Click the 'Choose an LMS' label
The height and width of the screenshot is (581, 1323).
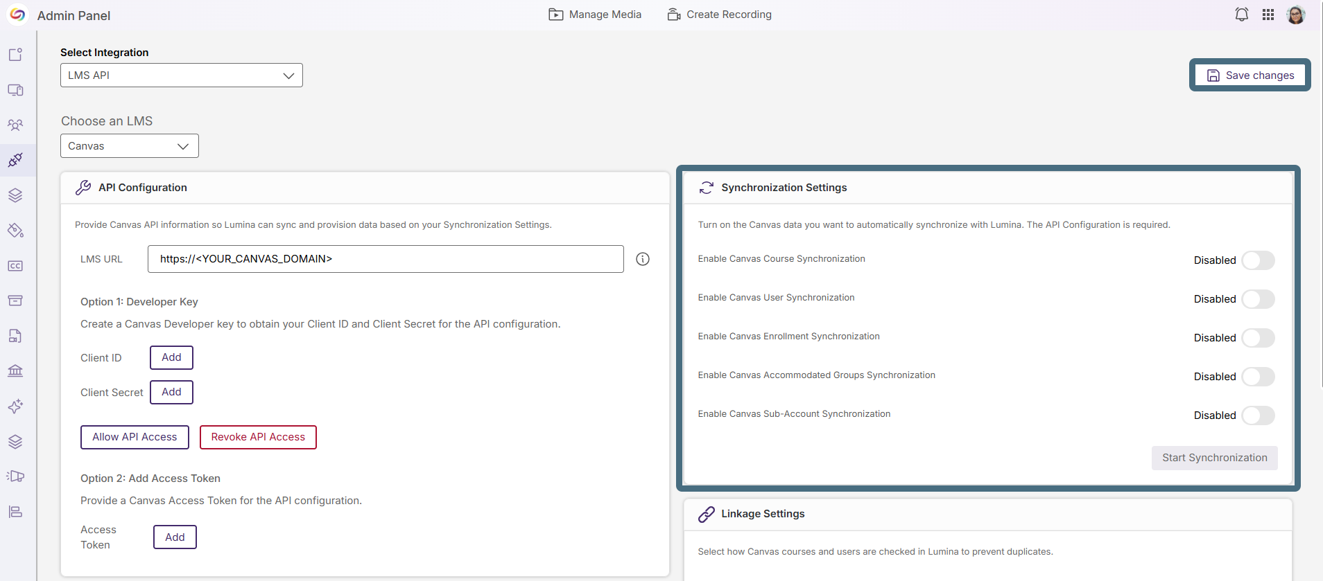(x=107, y=121)
